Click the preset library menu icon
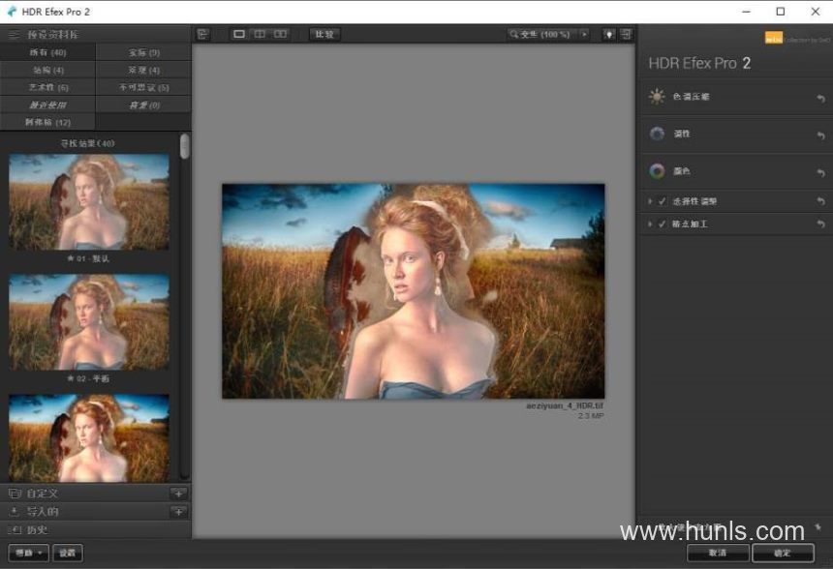The height and width of the screenshot is (569, 833). [14, 35]
